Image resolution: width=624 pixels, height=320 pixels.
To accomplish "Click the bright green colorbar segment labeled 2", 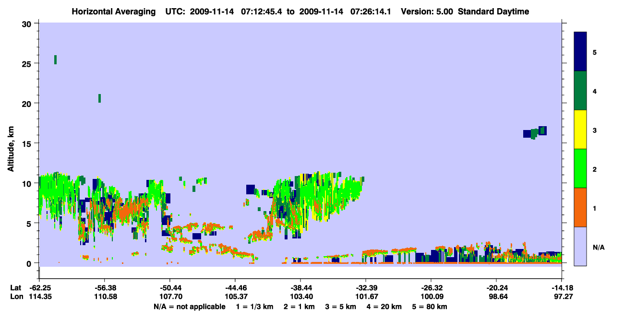I will click(x=580, y=168).
